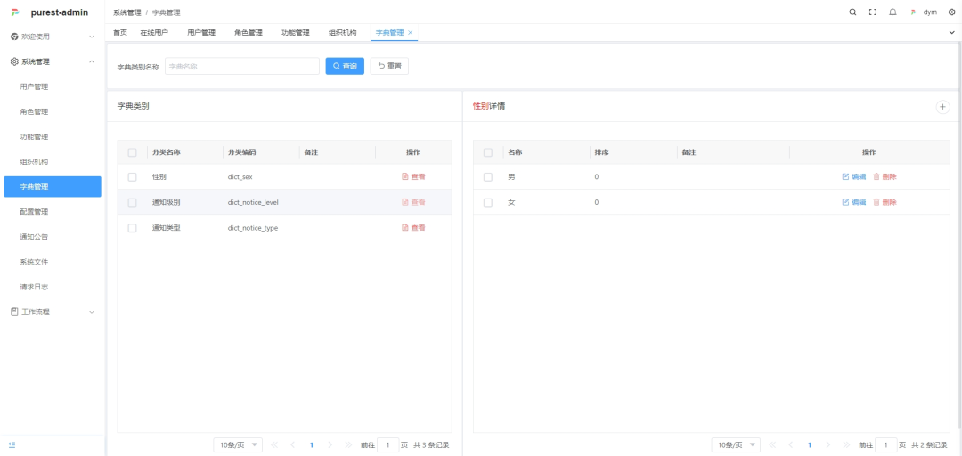This screenshot has width=962, height=456.
Task: Jump to the left table's last page double arrow
Action: (348, 445)
